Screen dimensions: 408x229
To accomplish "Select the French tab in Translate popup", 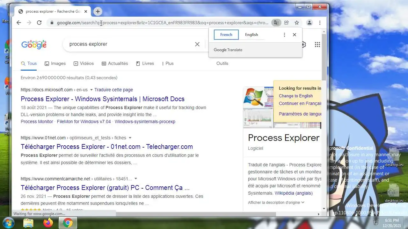I will coord(226,35).
